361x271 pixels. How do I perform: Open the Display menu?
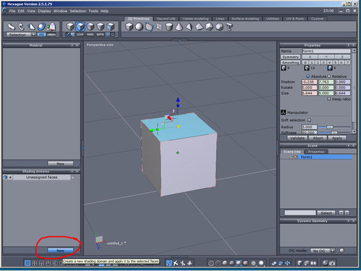[45, 11]
